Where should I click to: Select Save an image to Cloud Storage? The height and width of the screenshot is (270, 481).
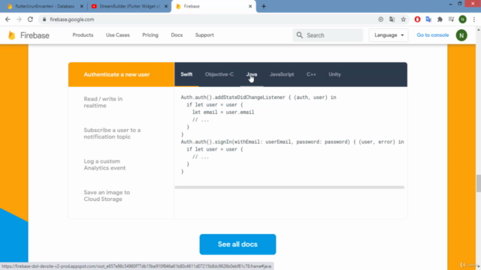[107, 196]
